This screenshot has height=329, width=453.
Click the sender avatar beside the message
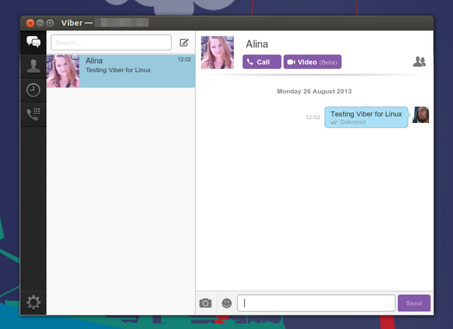(421, 115)
